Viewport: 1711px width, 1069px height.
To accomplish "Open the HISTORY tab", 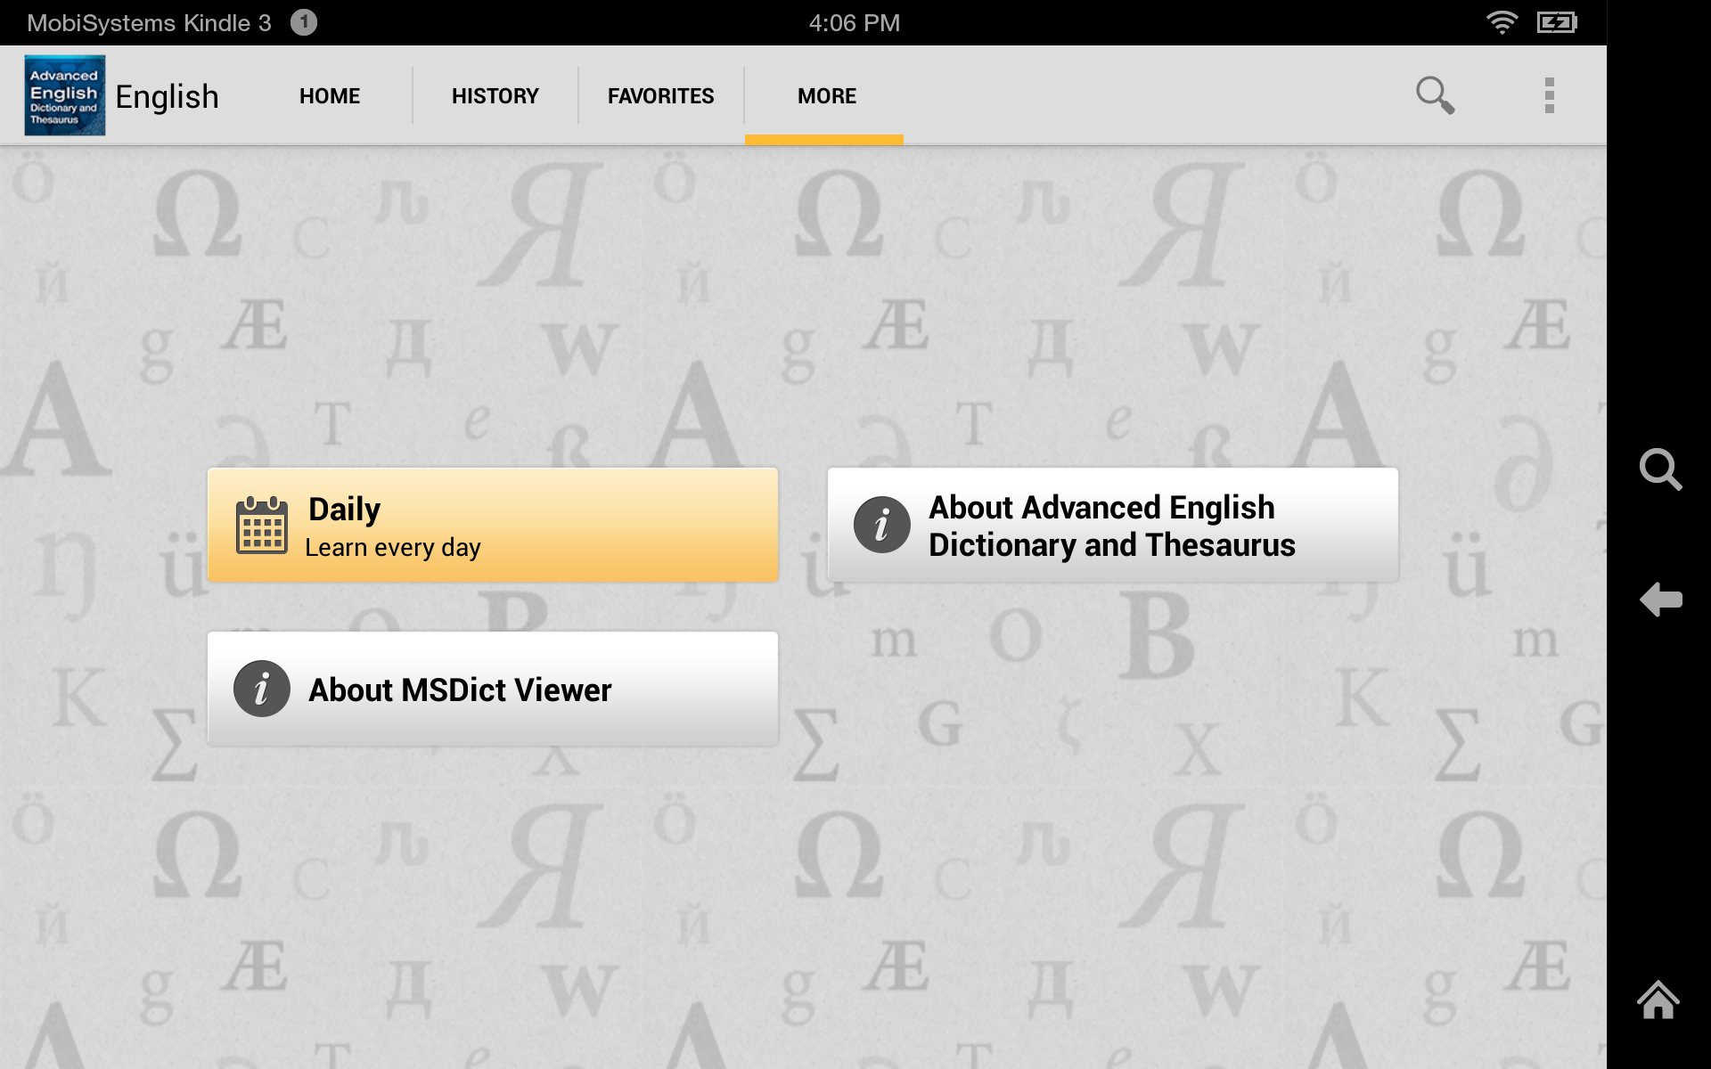I will click(495, 94).
